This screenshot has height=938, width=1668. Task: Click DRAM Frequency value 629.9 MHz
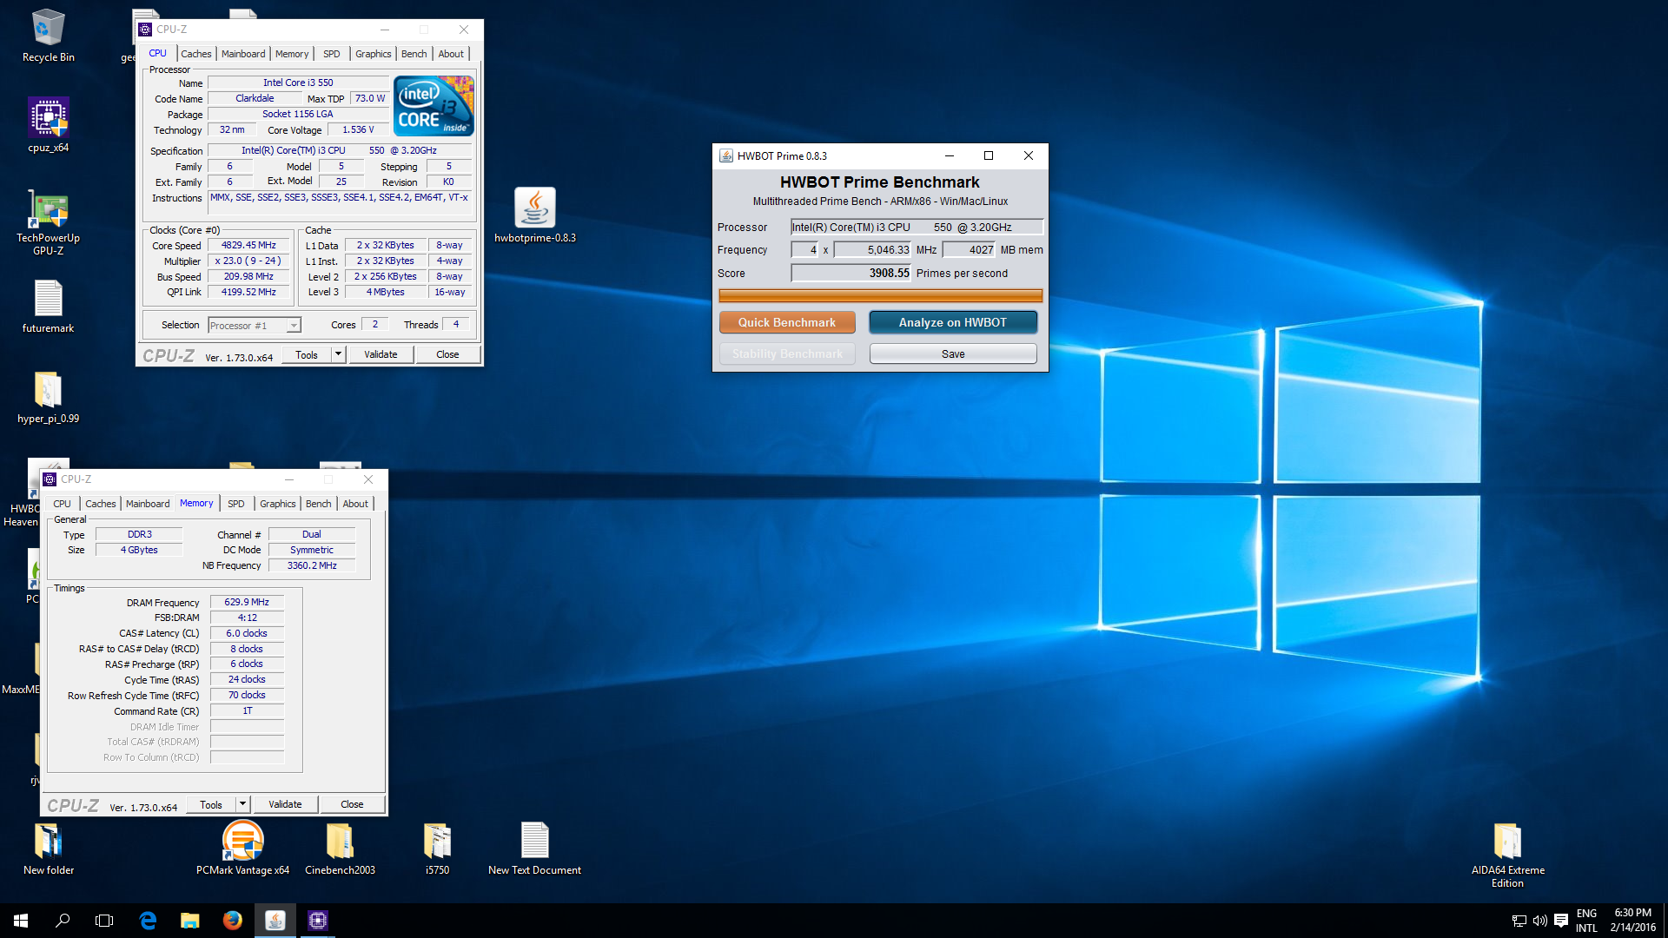[x=247, y=602]
